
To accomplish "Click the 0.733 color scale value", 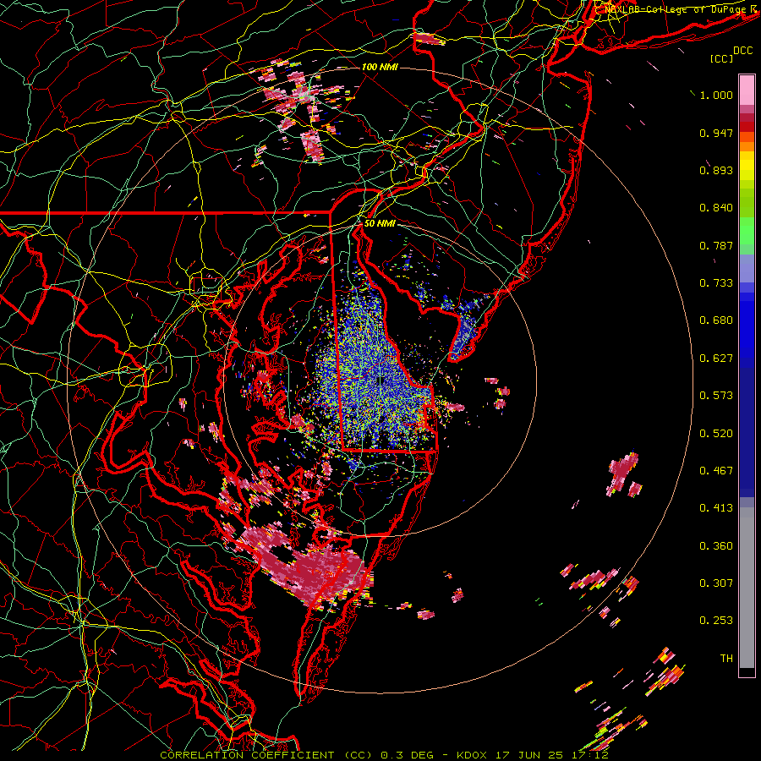I will (716, 283).
